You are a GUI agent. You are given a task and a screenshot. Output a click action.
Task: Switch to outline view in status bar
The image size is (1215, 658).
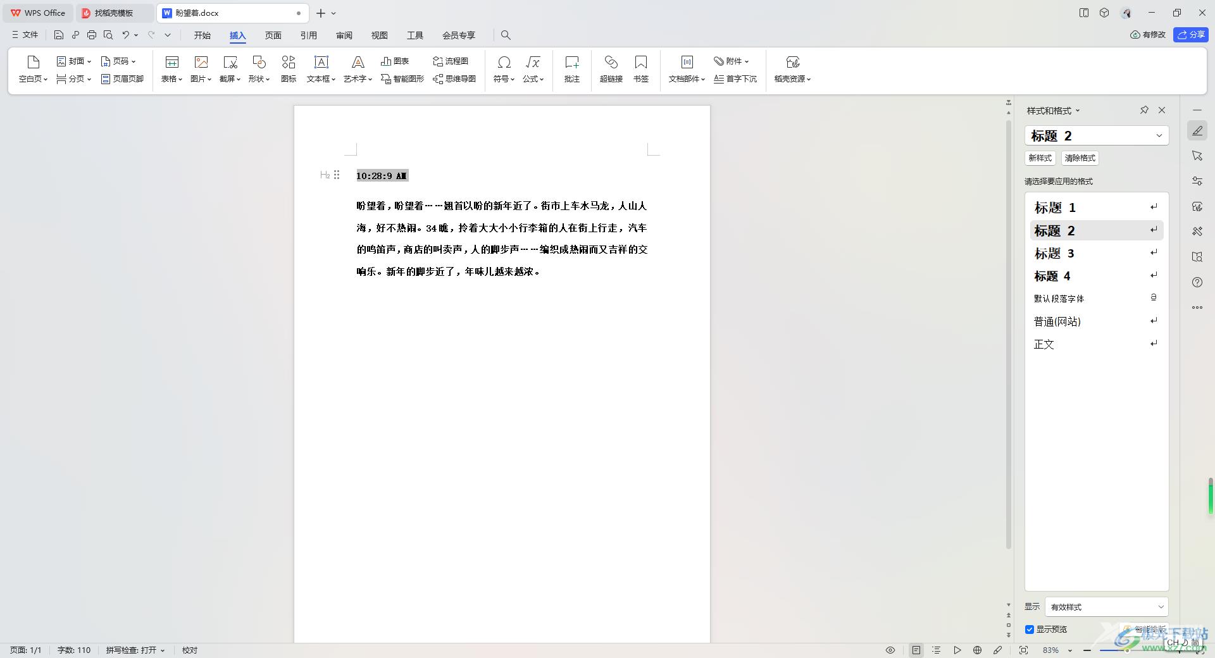937,650
